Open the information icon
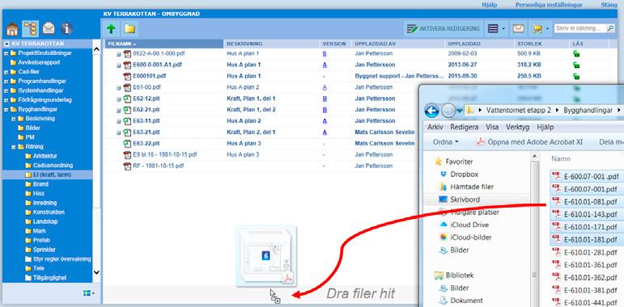Image resolution: width=624 pixels, height=307 pixels. 66,28
